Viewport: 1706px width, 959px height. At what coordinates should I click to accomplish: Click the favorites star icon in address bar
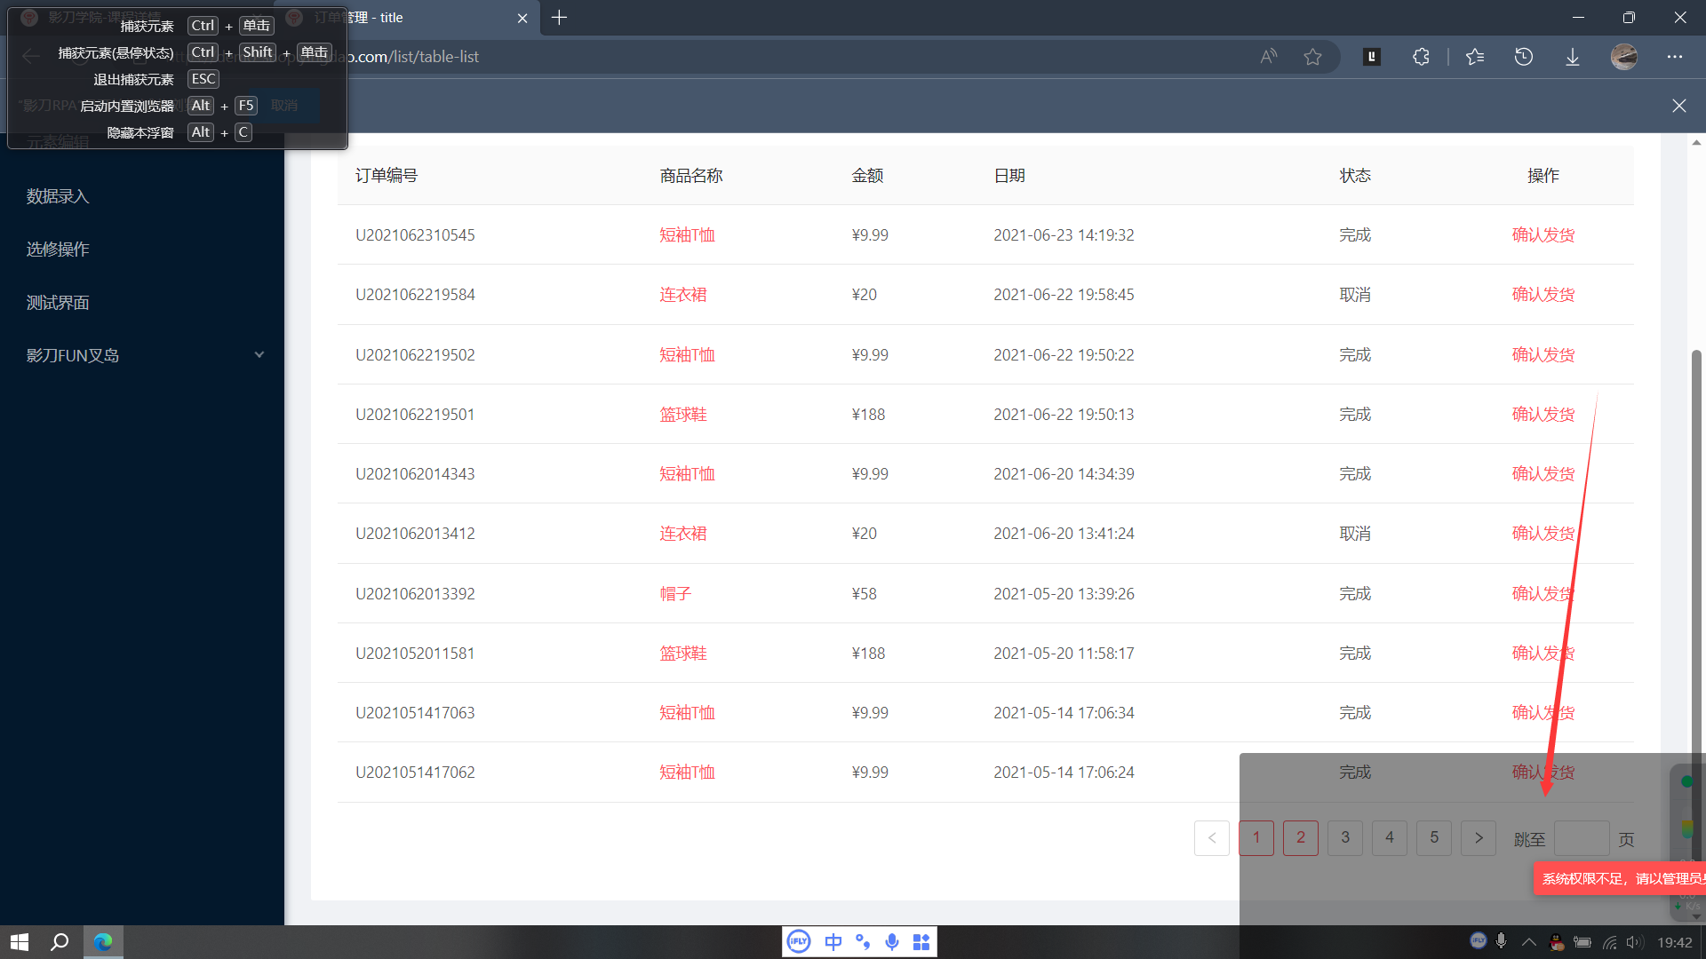(x=1312, y=57)
